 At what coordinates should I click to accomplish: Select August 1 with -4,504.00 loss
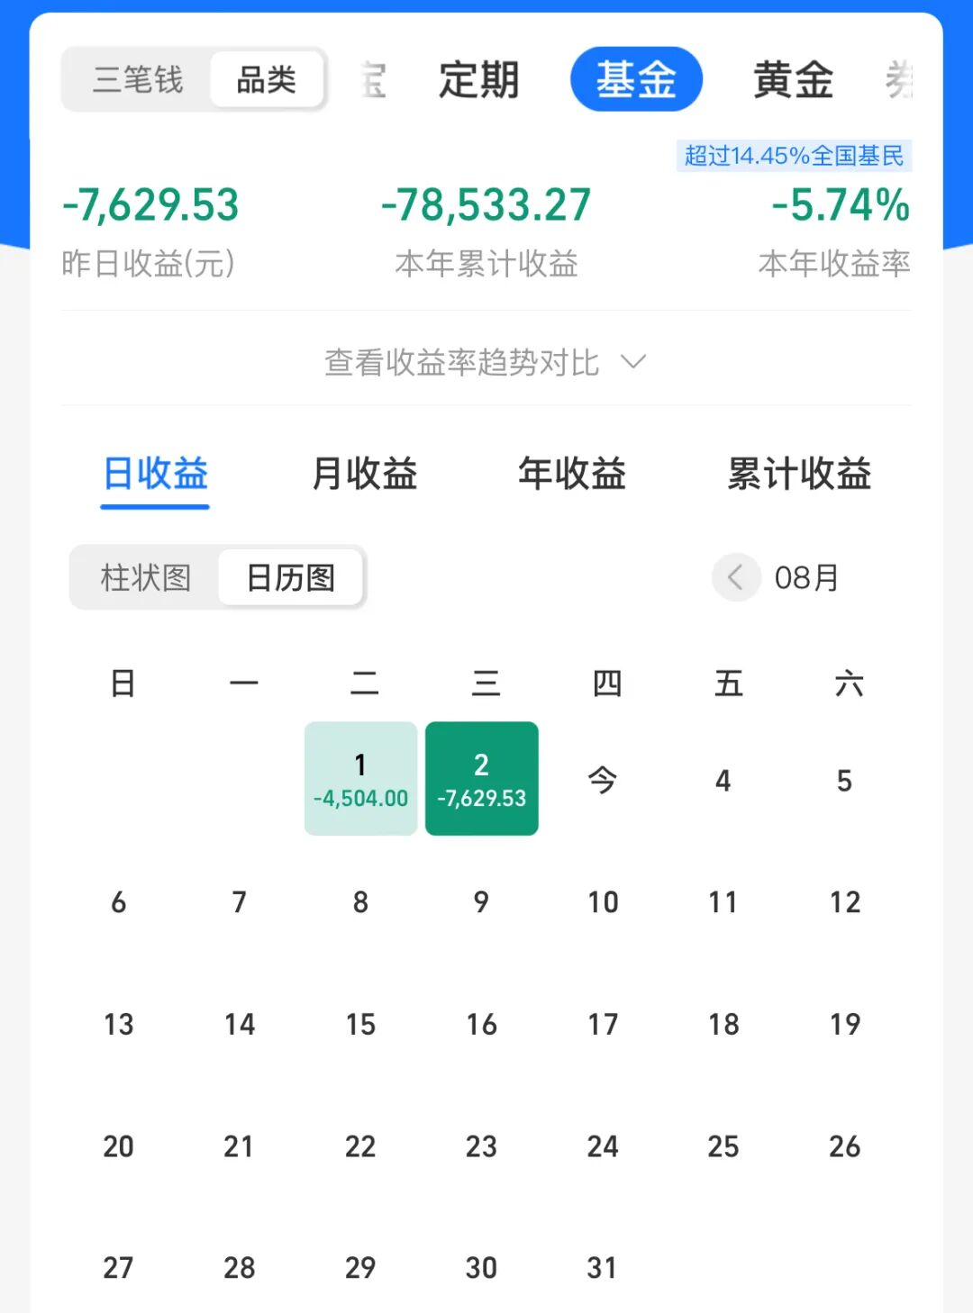[360, 779]
